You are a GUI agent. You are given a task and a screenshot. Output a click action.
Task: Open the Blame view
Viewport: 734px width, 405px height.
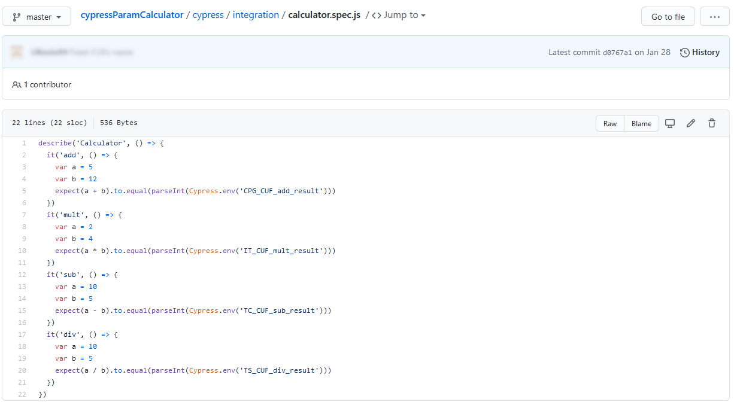[641, 123]
